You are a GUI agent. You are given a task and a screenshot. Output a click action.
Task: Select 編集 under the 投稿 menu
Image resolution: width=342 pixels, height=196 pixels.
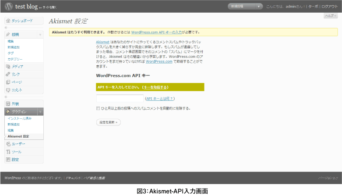pos(11,41)
